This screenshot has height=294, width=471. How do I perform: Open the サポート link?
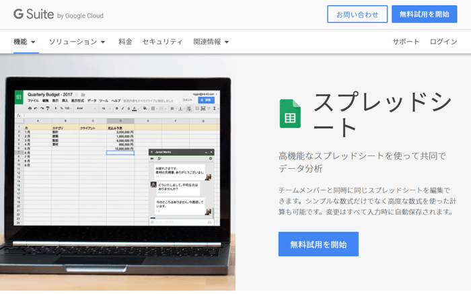point(406,42)
